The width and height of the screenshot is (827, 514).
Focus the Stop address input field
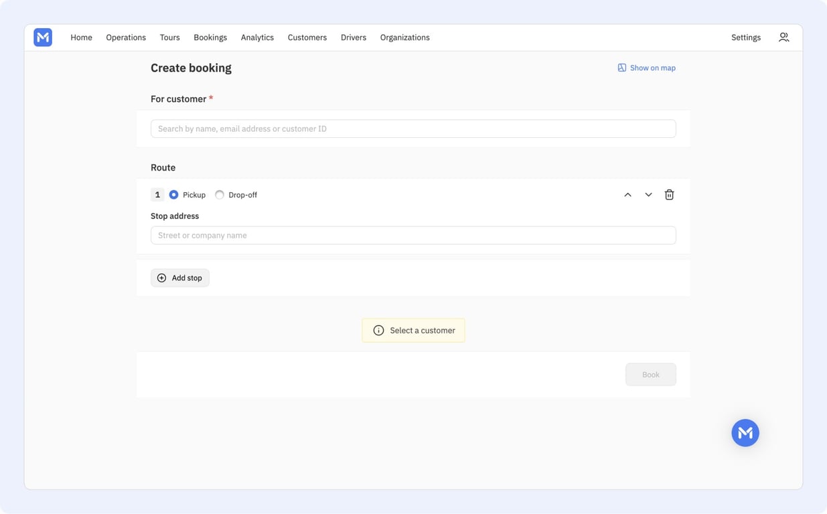pos(413,235)
